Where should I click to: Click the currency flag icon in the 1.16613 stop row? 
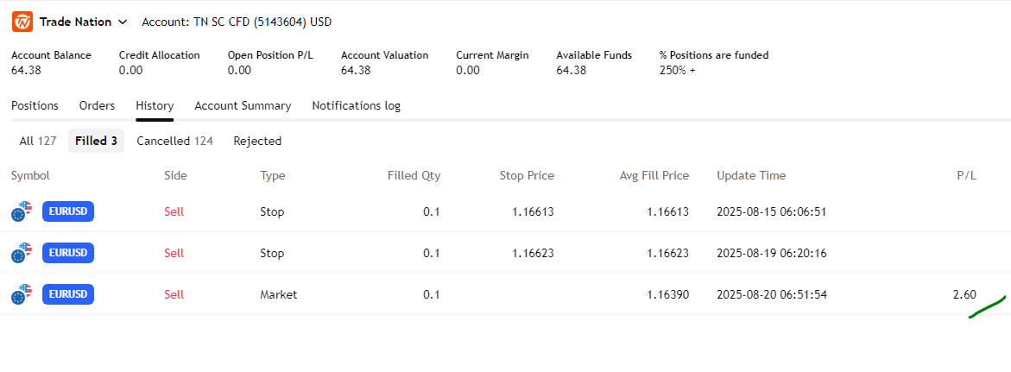click(x=22, y=211)
